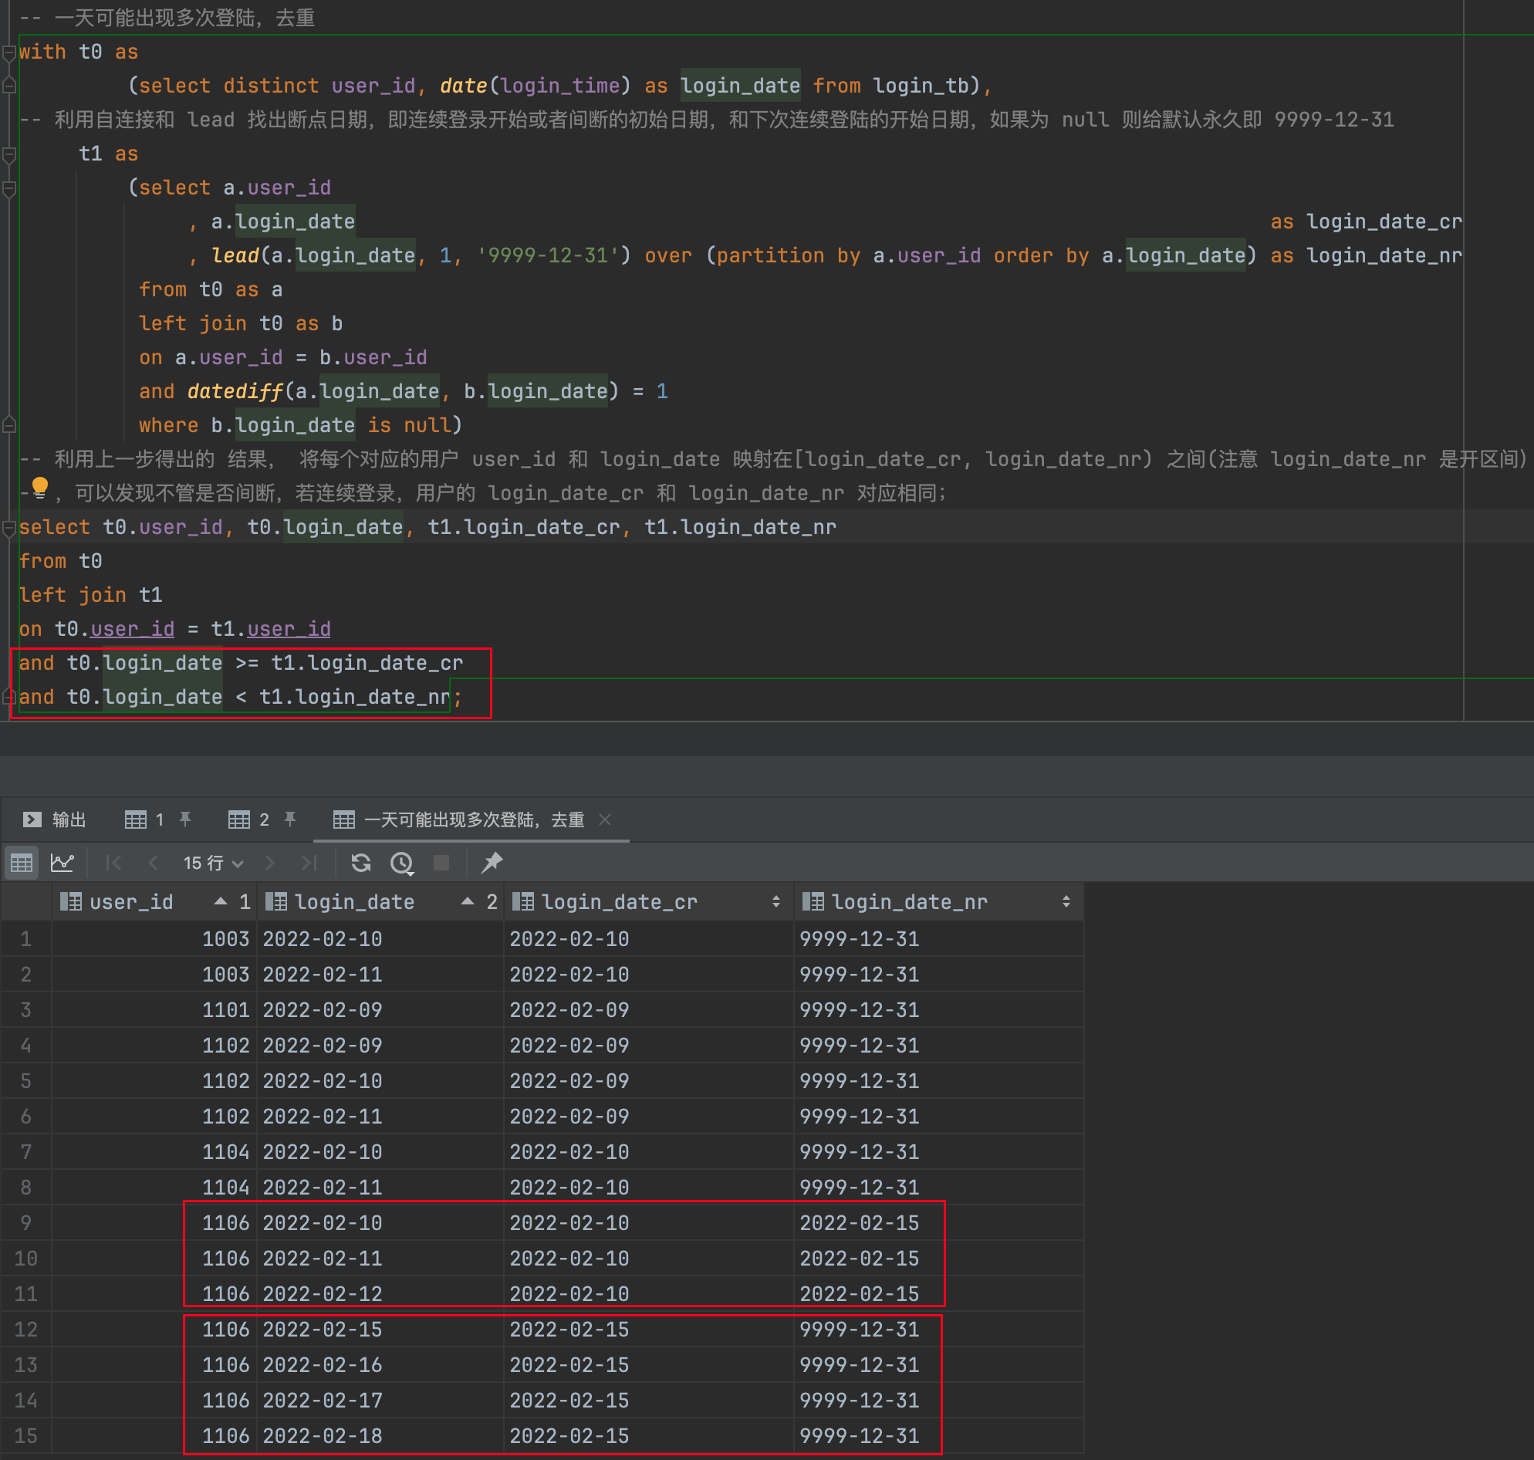Select row number 9 in result grid
The width and height of the screenshot is (1534, 1460).
(x=25, y=1223)
